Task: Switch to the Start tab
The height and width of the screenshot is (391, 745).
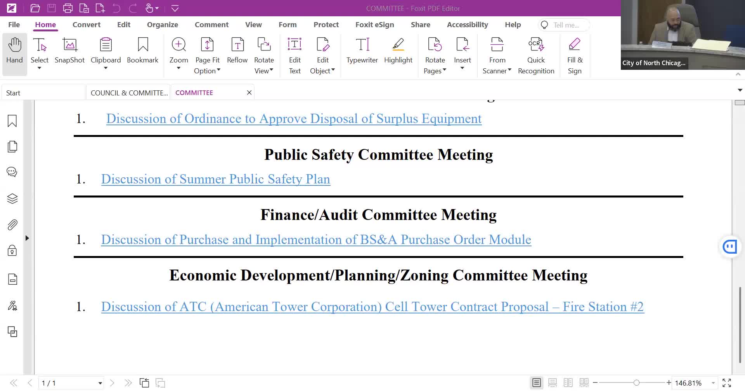Action: point(43,93)
